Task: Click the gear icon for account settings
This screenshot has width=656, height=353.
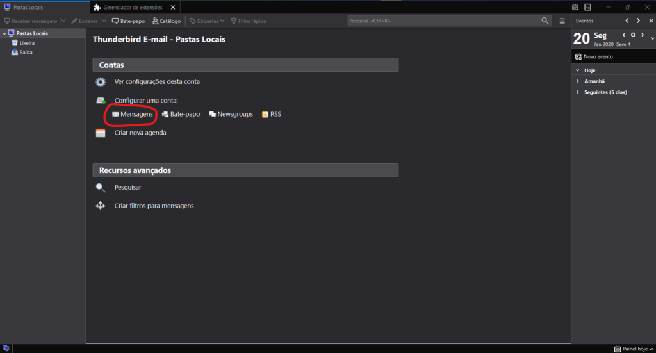Action: 101,81
